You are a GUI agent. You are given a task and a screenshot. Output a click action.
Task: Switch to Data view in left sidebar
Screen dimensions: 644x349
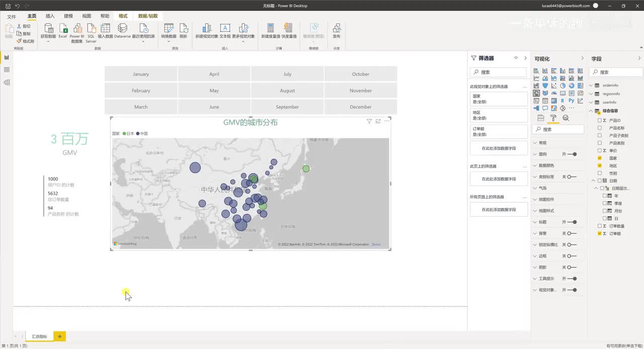pyautogui.click(x=7, y=70)
